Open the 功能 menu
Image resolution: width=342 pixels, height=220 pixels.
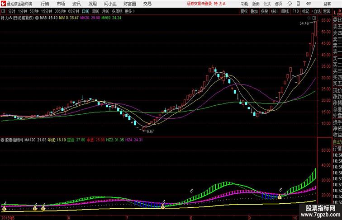244,4
